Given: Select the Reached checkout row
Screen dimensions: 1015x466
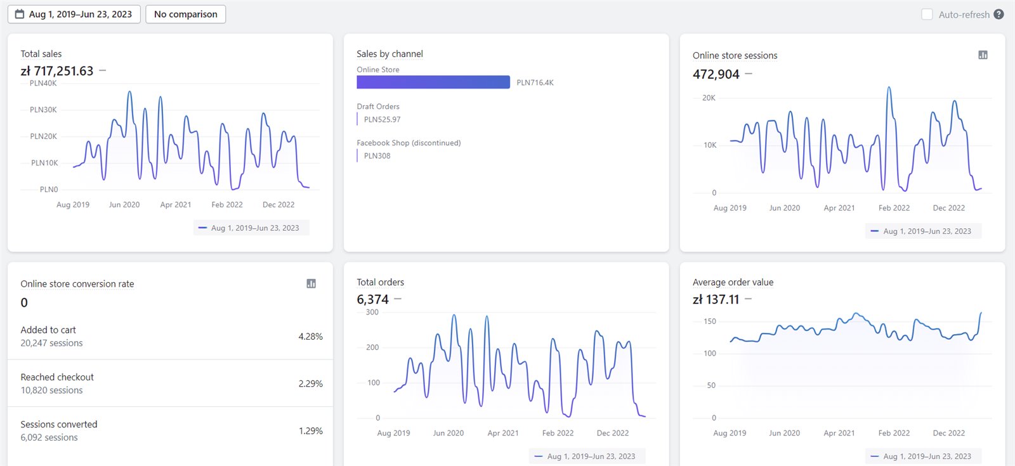Looking at the screenshot, I should (170, 384).
